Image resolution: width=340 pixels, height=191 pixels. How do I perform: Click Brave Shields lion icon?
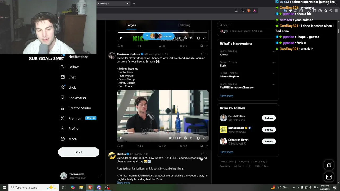pos(249,11)
